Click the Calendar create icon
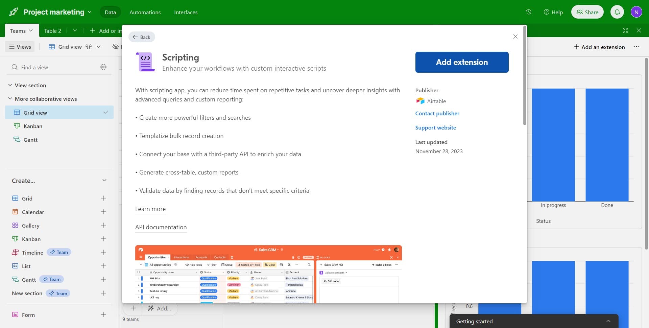 coord(103,212)
